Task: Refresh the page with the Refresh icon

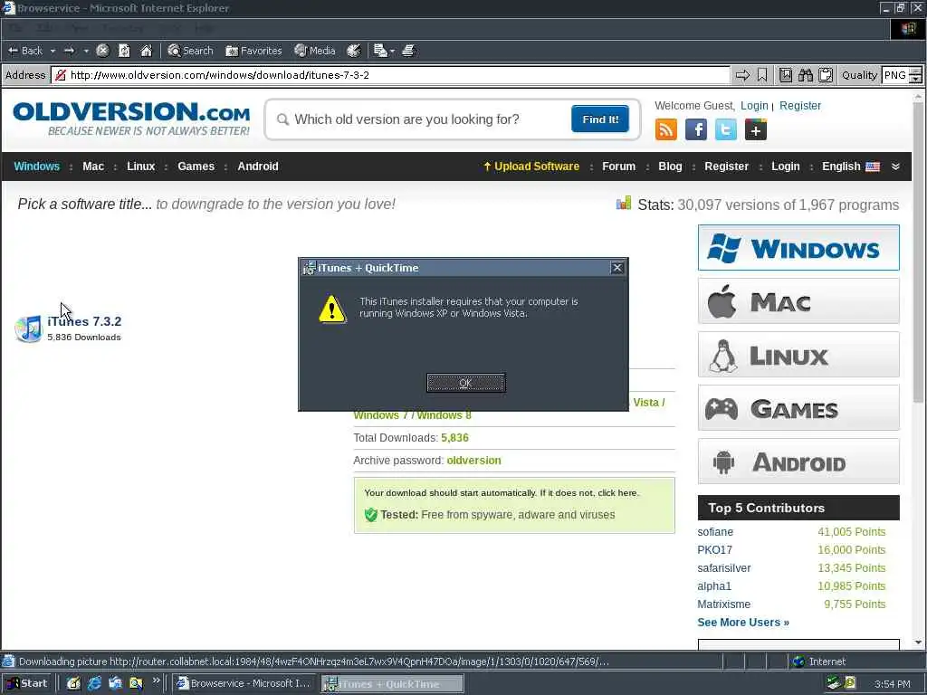Action: (124, 51)
